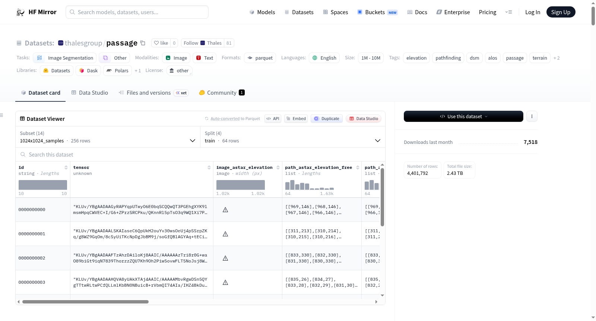Open the API button
Viewport: 596px width, 321px height.
pyautogui.click(x=273, y=119)
